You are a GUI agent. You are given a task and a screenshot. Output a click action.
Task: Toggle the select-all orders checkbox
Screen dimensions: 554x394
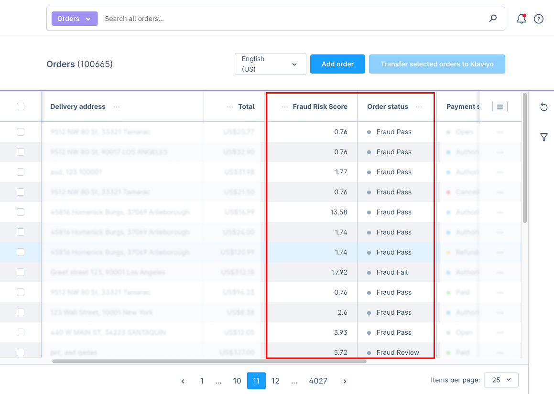point(21,106)
